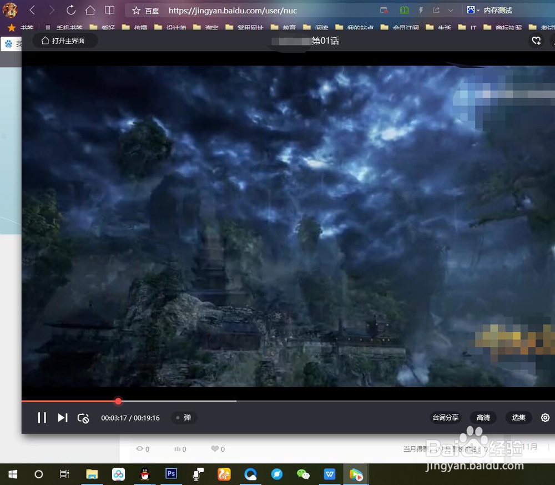555x485 pixels.
Task: Open the 淘宝 bookmark folder
Action: pyautogui.click(x=206, y=27)
